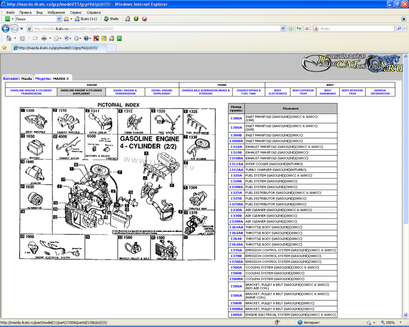This screenshot has width=409, height=327.
Task: Open Favorites star beside the tab
Action: (4, 48)
